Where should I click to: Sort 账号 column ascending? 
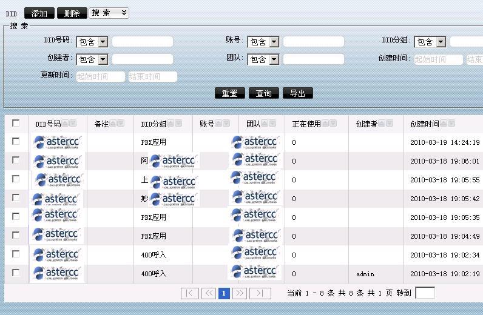coord(218,124)
